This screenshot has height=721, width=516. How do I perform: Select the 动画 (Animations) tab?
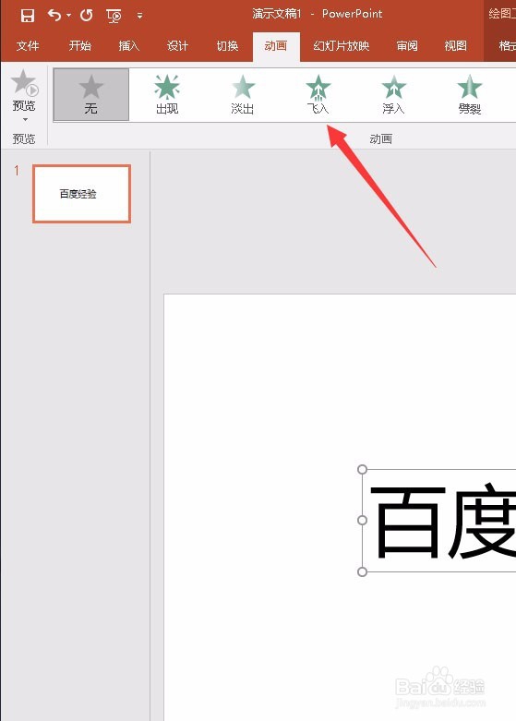[276, 46]
